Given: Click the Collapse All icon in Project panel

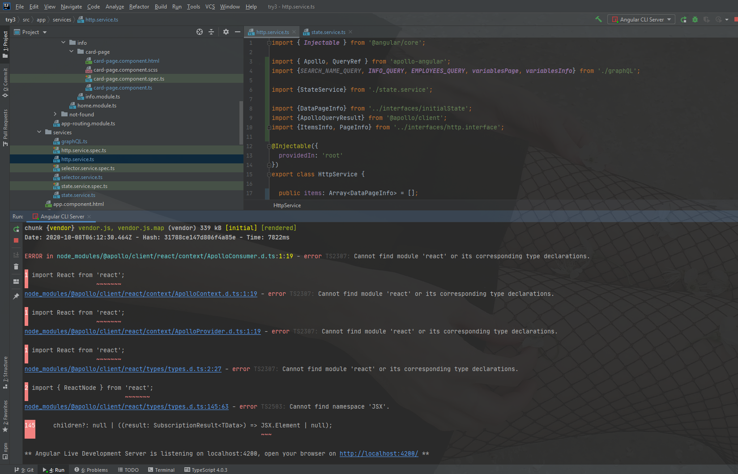Looking at the screenshot, I should tap(211, 32).
